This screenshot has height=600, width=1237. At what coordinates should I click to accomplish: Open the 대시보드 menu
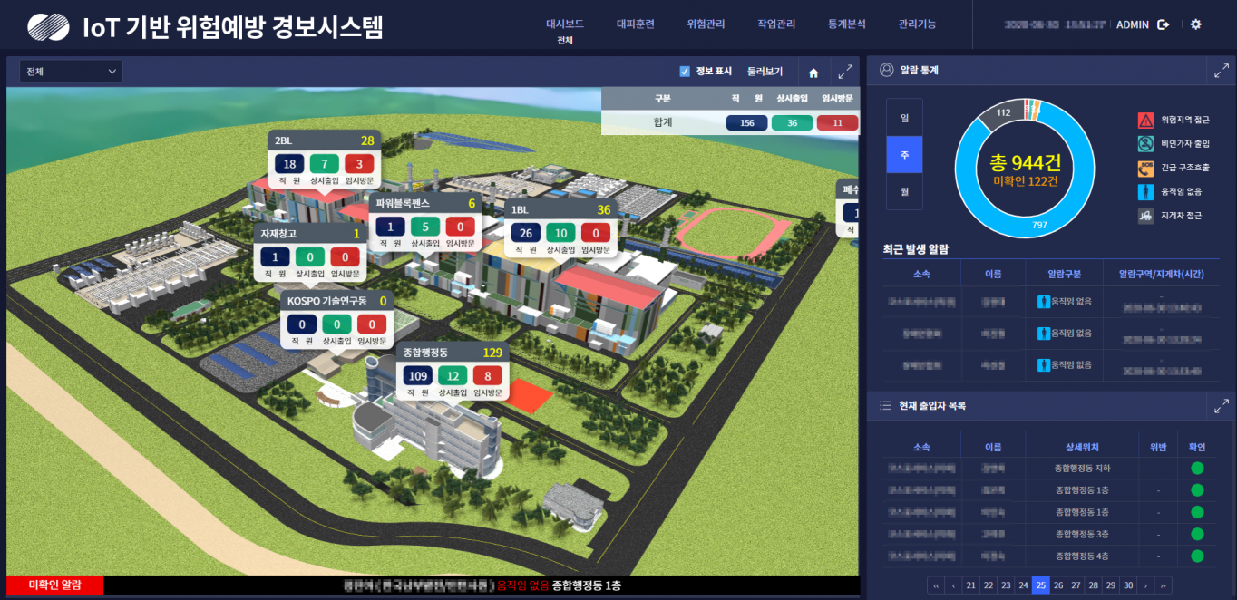[x=565, y=24]
